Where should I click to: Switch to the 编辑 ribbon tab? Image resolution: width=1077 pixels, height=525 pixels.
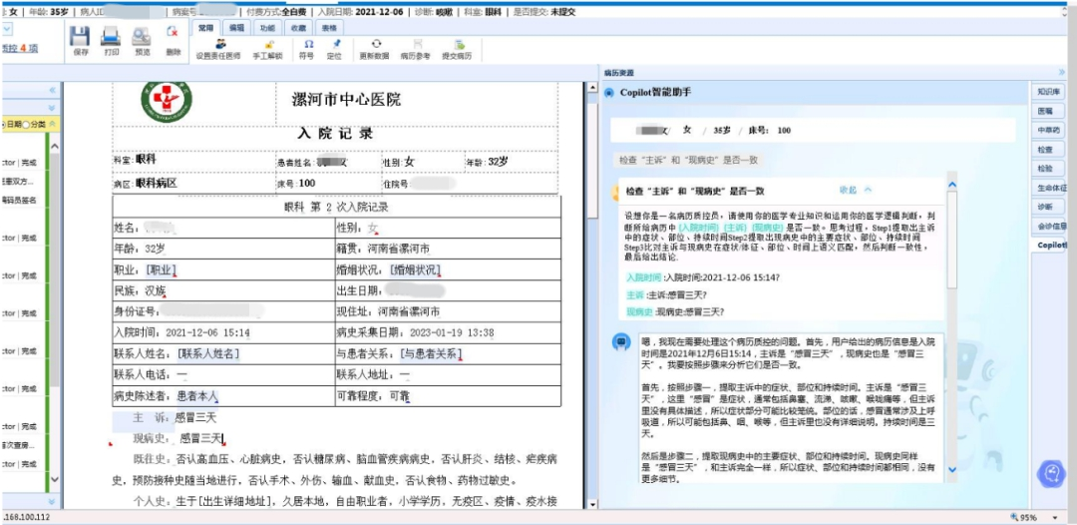[x=237, y=28]
